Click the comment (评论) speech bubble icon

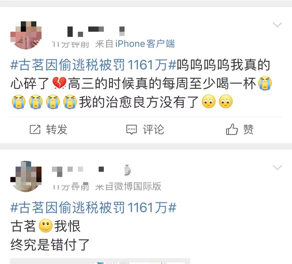(131, 129)
